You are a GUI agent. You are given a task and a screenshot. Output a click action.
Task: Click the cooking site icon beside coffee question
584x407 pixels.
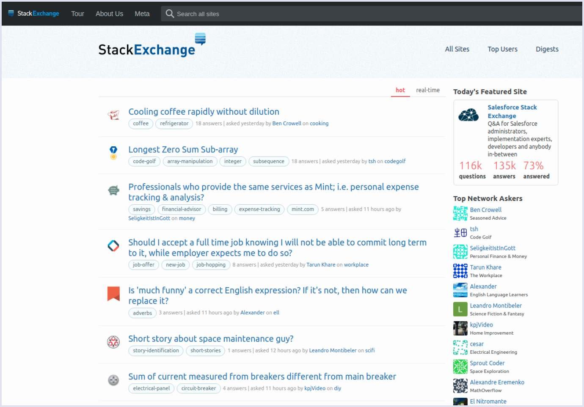[113, 115]
